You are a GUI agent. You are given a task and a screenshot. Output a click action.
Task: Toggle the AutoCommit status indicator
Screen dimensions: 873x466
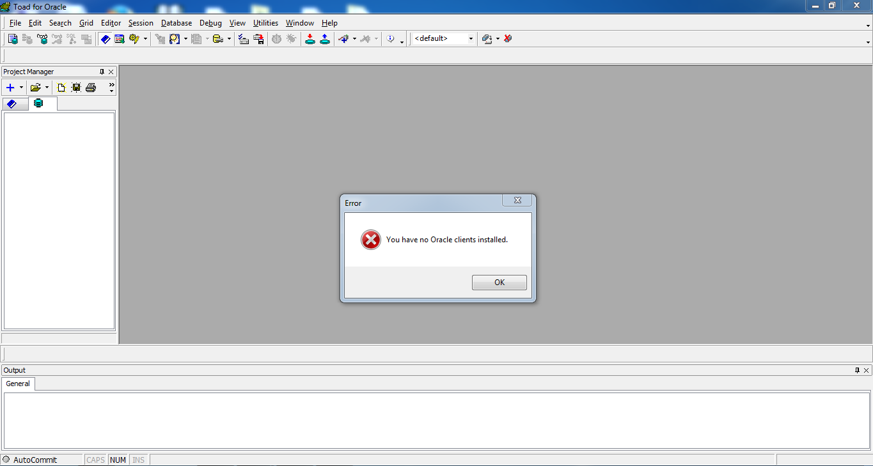click(6, 460)
